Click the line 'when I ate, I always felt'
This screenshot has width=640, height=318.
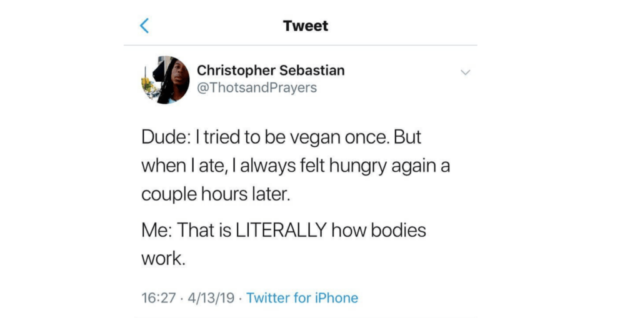point(293,166)
